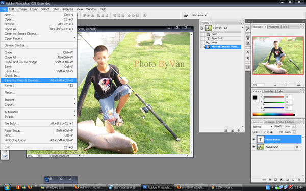This screenshot has width=306, height=191.
Task: Add a layer style with fx icon
Action: 270,180
